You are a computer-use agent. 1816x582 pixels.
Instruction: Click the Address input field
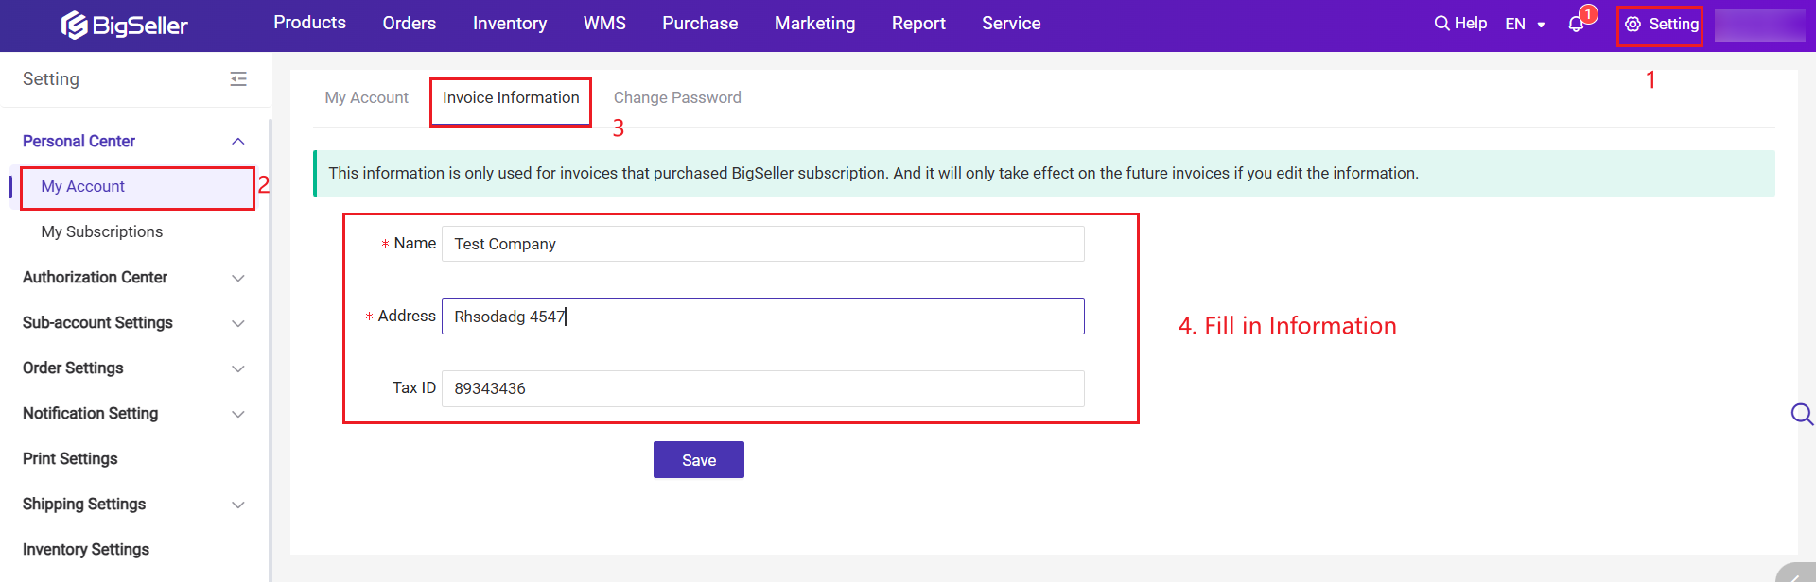[x=763, y=317]
